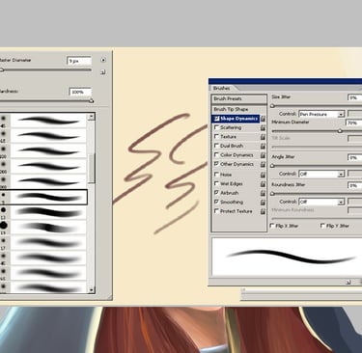Image resolution: width=362 pixels, height=353 pixels.
Task: Click the lock icon beside Shape Dynamics
Action: tap(263, 119)
